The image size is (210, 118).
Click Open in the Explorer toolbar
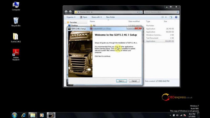click(83, 17)
